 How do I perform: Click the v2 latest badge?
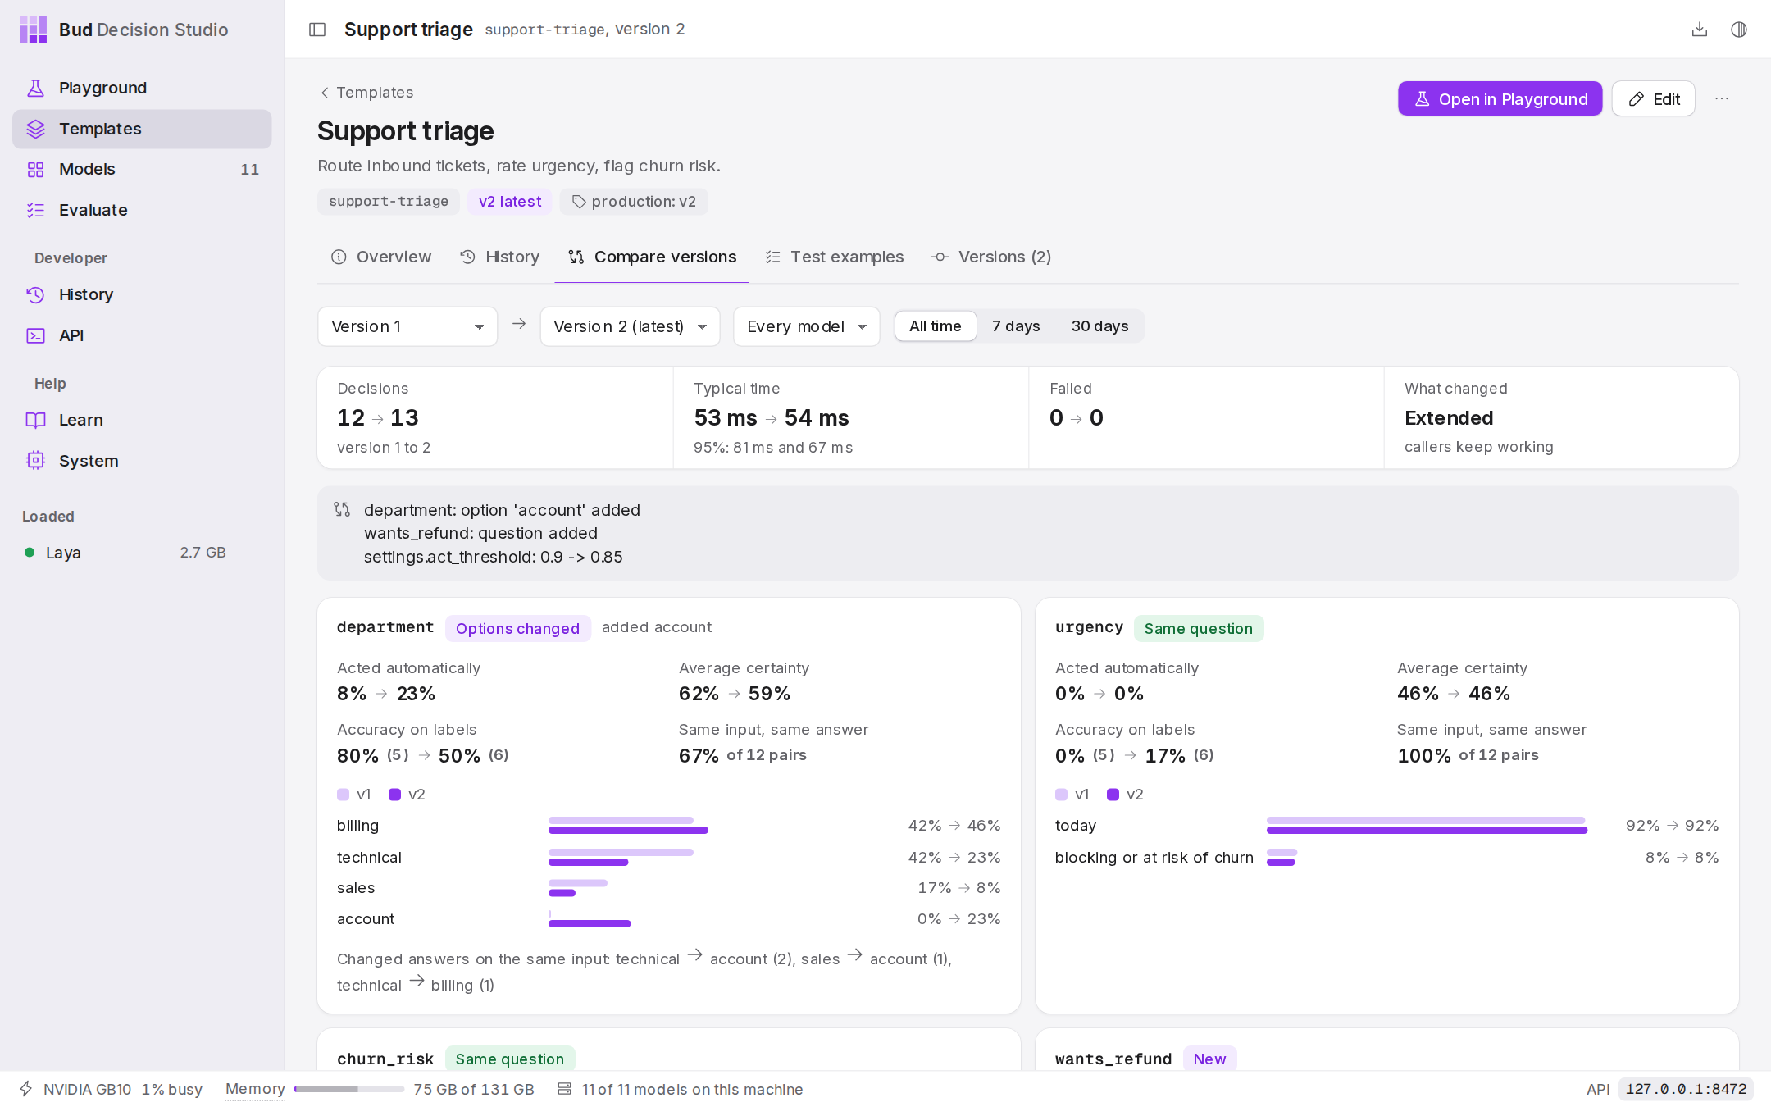coord(510,202)
